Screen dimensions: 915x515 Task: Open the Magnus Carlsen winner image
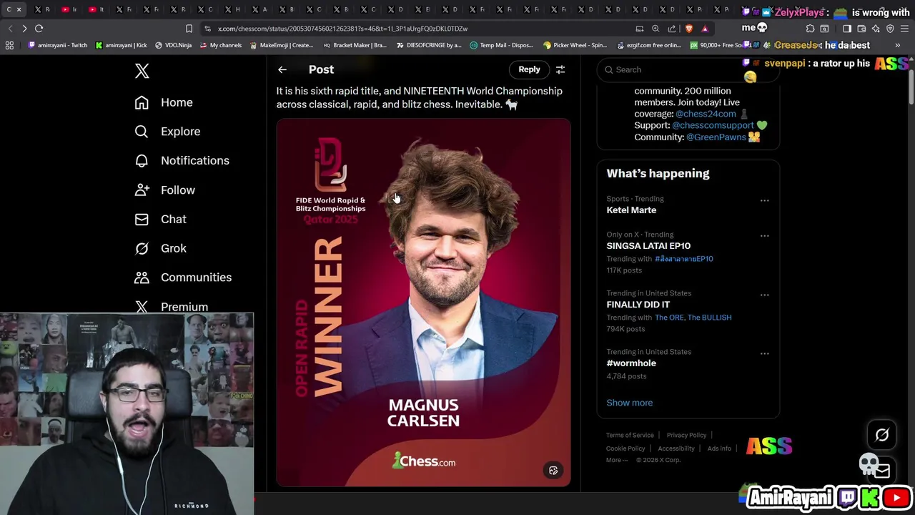[x=423, y=303]
